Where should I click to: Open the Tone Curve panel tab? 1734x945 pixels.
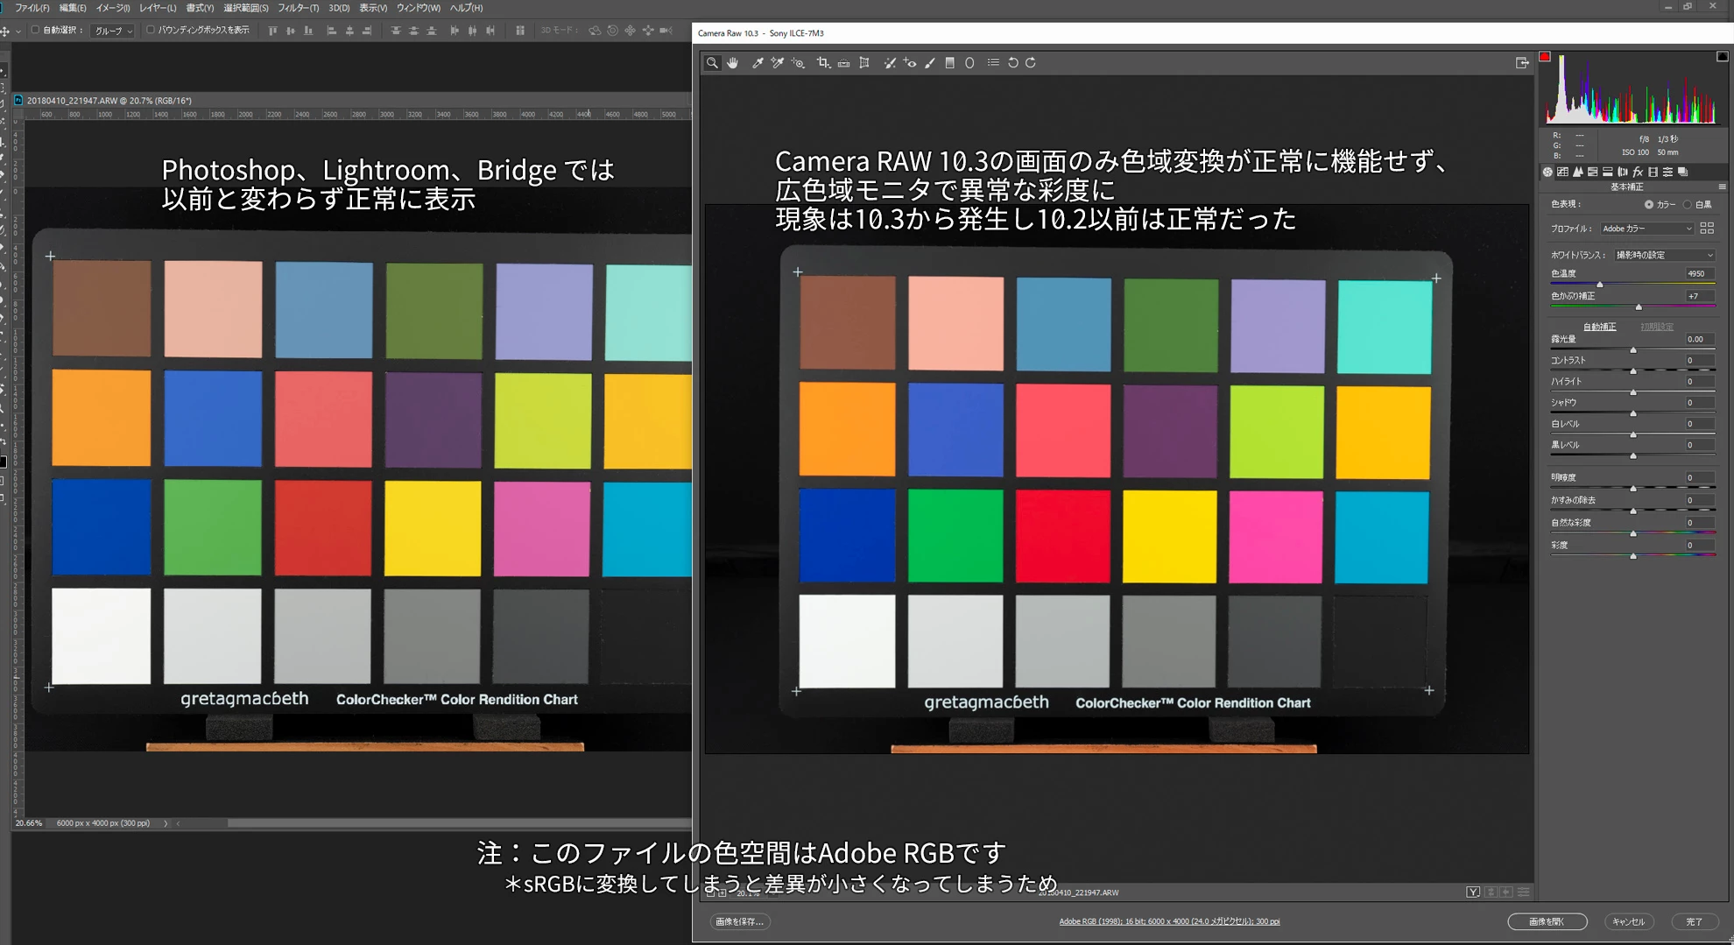(1562, 173)
